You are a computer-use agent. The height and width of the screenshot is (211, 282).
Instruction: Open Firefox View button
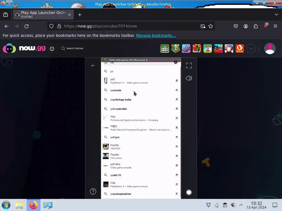6,15
